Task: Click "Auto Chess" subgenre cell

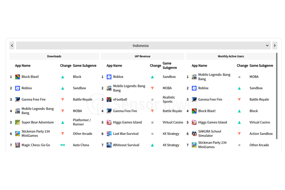Action: (81, 145)
